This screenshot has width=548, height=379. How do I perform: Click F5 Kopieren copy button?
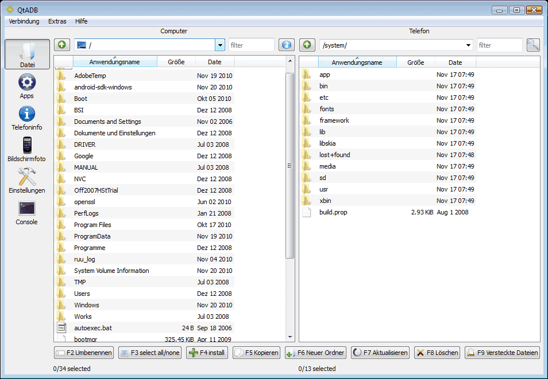[x=257, y=353]
